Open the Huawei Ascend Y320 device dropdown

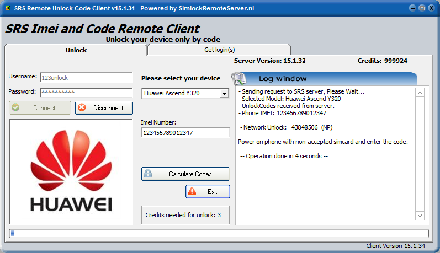(224, 94)
